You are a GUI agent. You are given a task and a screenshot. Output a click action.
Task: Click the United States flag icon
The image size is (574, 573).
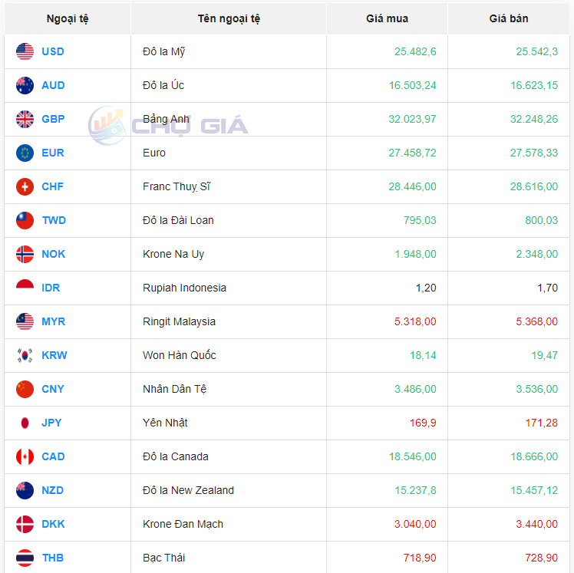(25, 51)
